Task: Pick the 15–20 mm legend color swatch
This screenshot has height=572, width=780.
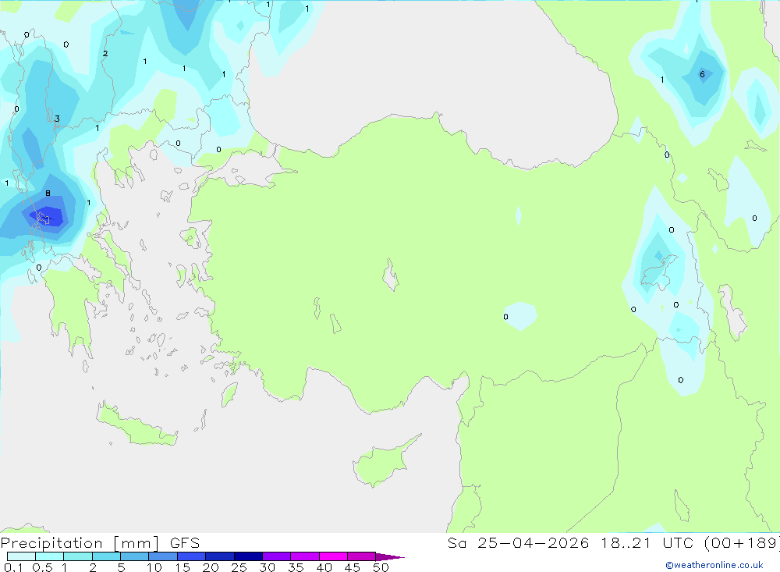Action: tap(192, 556)
